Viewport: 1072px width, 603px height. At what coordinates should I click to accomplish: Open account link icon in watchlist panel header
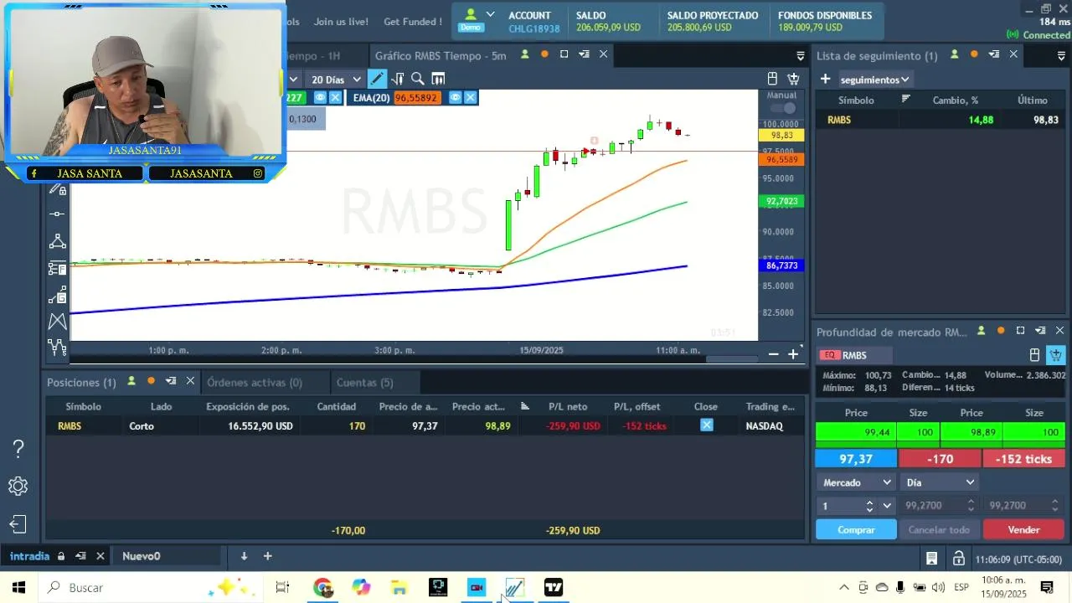(954, 54)
